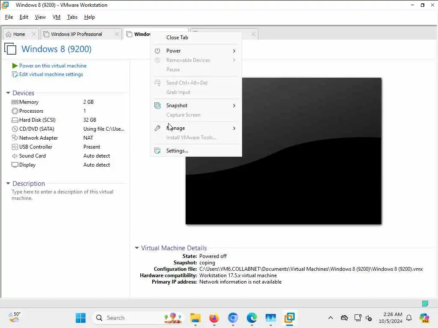Image resolution: width=438 pixels, height=328 pixels.
Task: Click the green Power on play icon
Action: click(15, 66)
